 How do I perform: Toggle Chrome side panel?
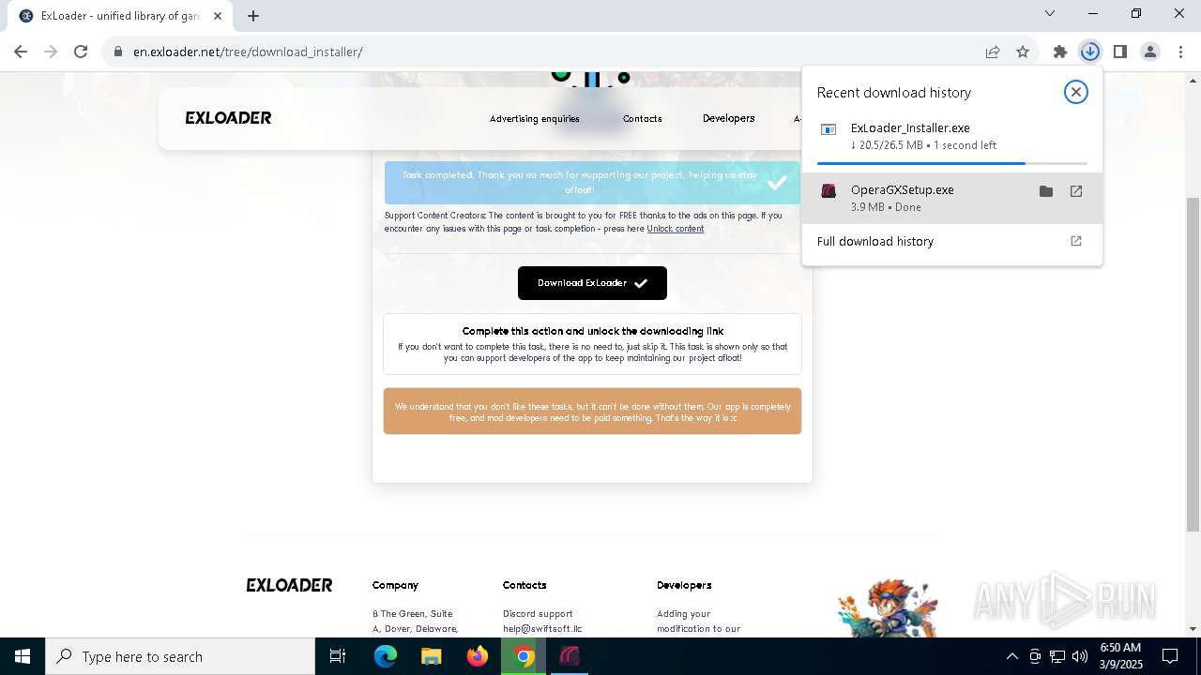click(x=1119, y=52)
